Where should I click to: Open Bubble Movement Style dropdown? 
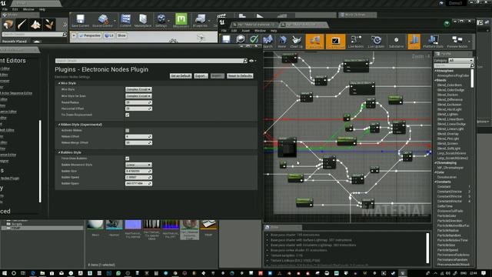(x=138, y=165)
